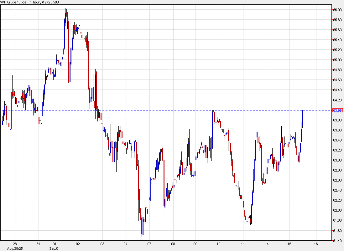Click the 61.40 label at axis bottom
The width and height of the screenshot is (344, 251).
coord(337,241)
